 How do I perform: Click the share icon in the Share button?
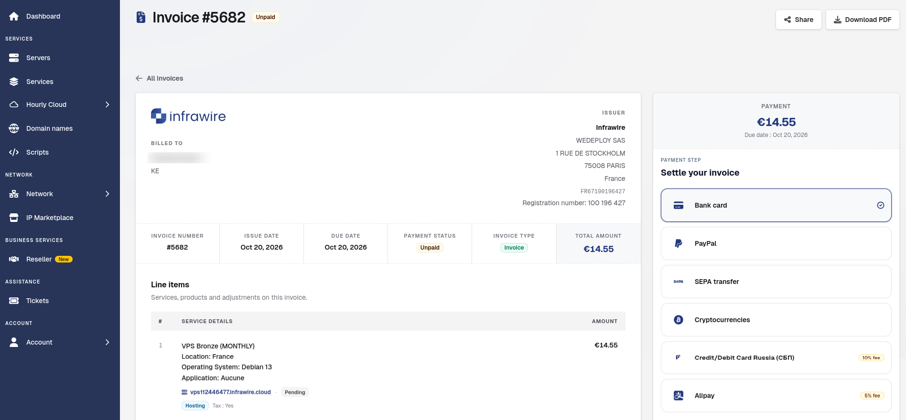click(787, 20)
